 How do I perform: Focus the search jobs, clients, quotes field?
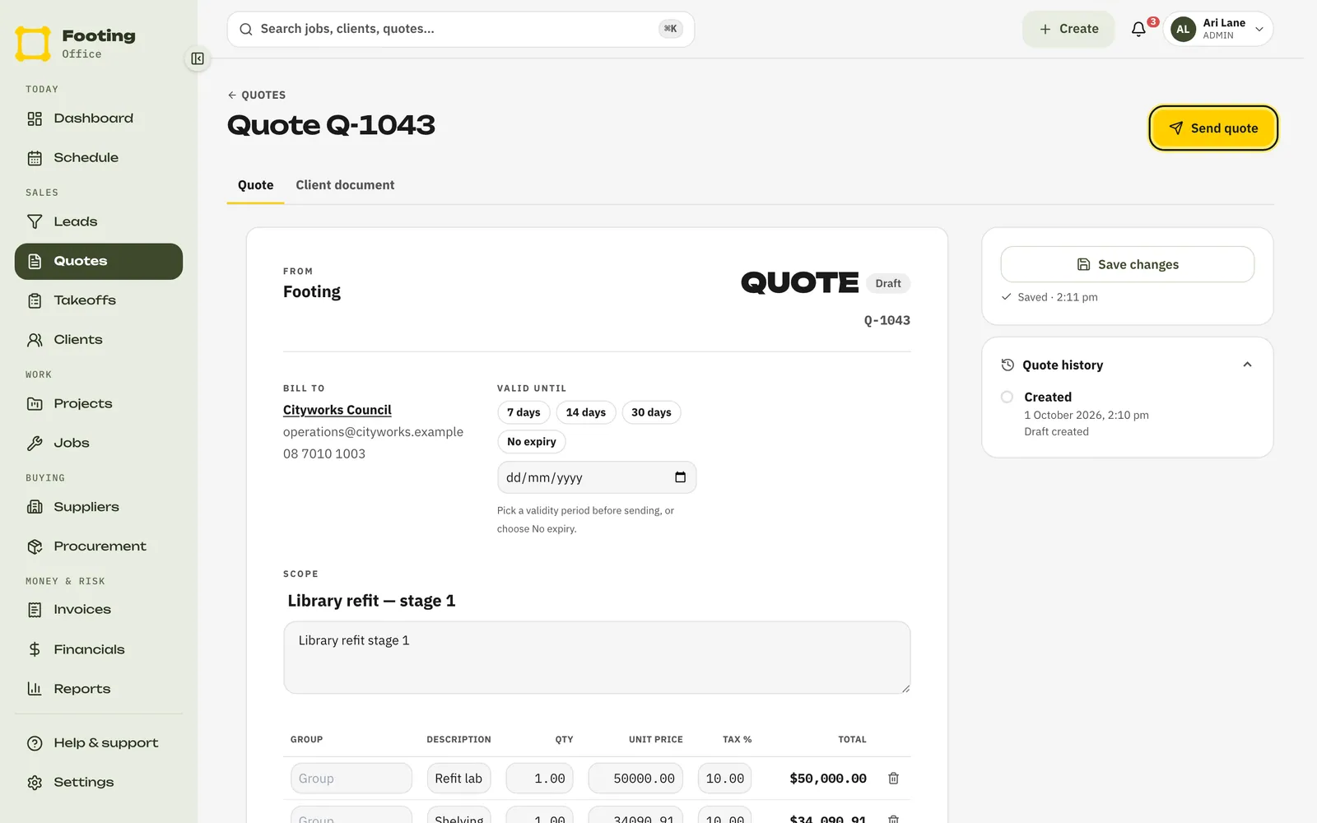pyautogui.click(x=461, y=29)
